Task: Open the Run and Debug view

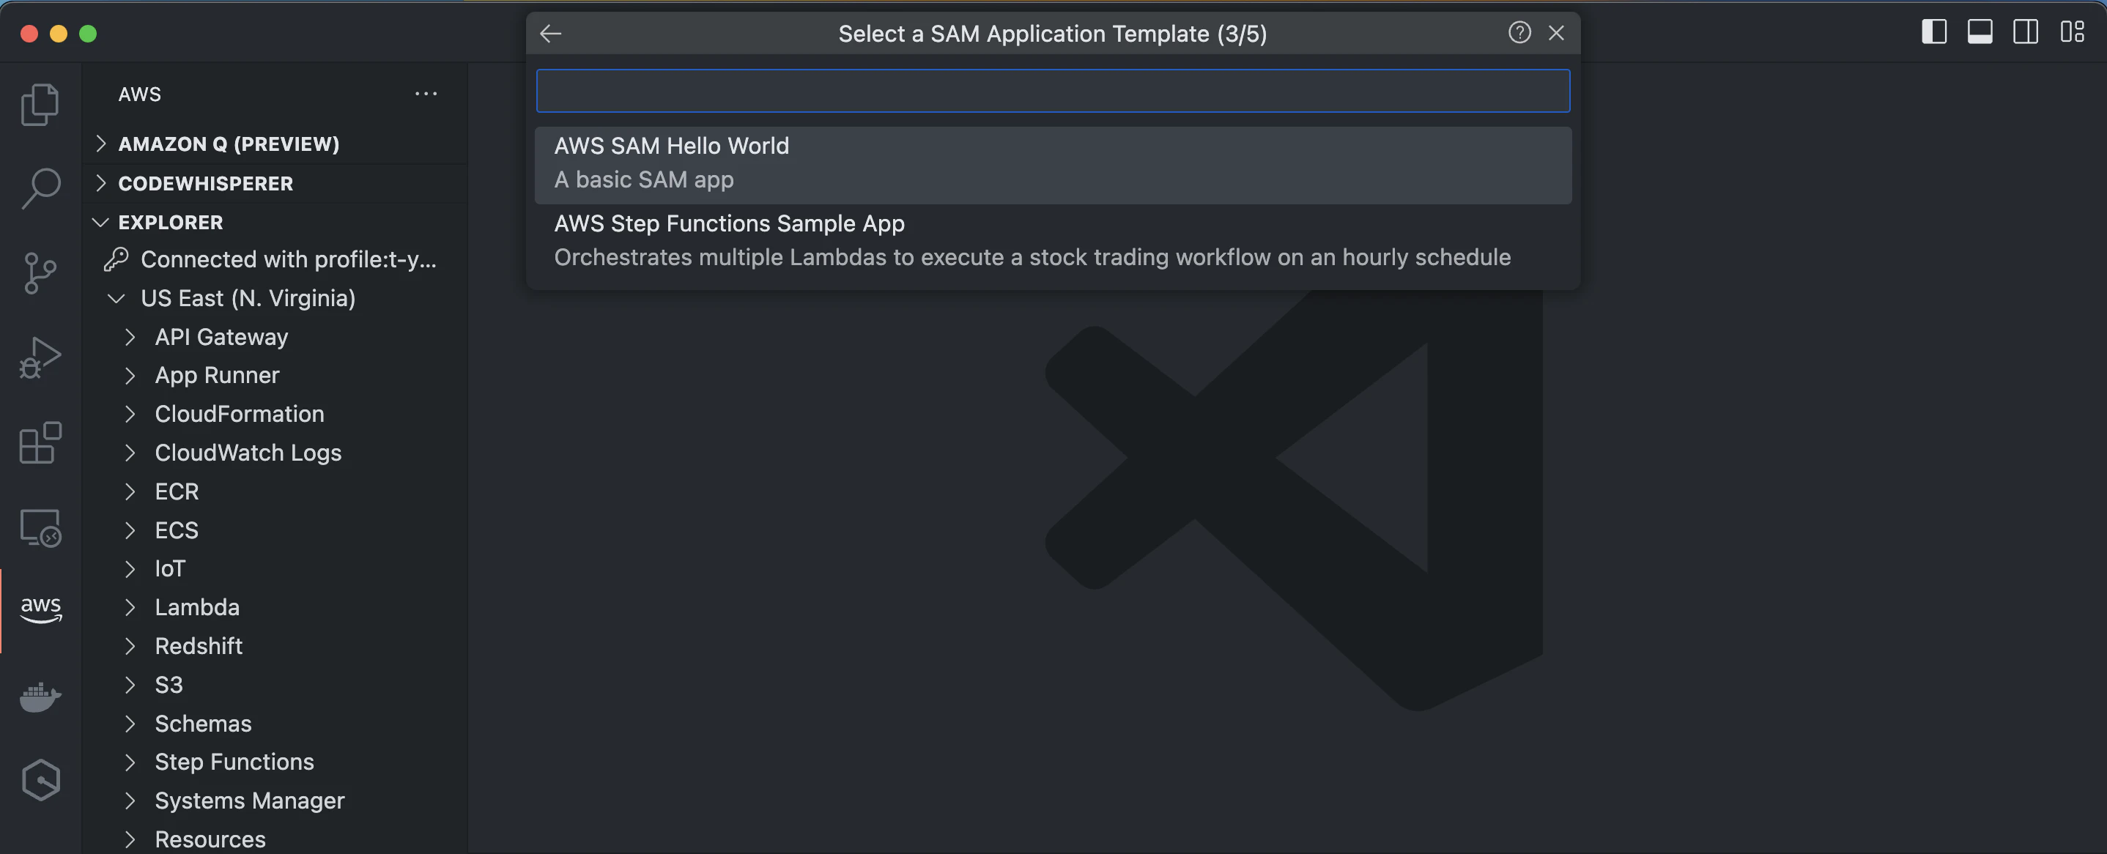Action: 40,357
